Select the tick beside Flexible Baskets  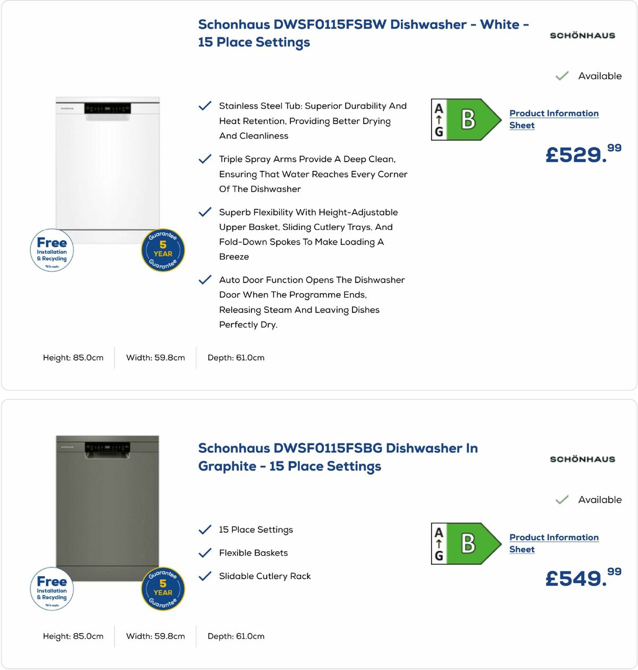[x=205, y=553]
